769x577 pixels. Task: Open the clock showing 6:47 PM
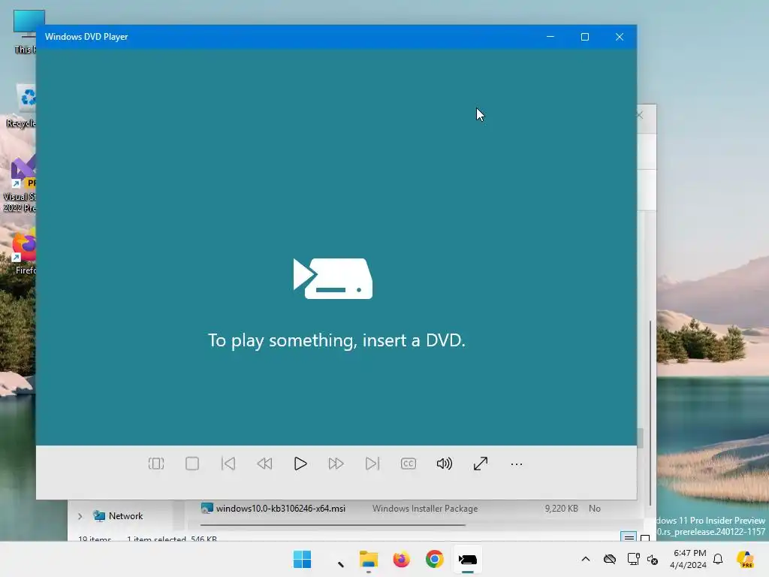tap(689, 559)
